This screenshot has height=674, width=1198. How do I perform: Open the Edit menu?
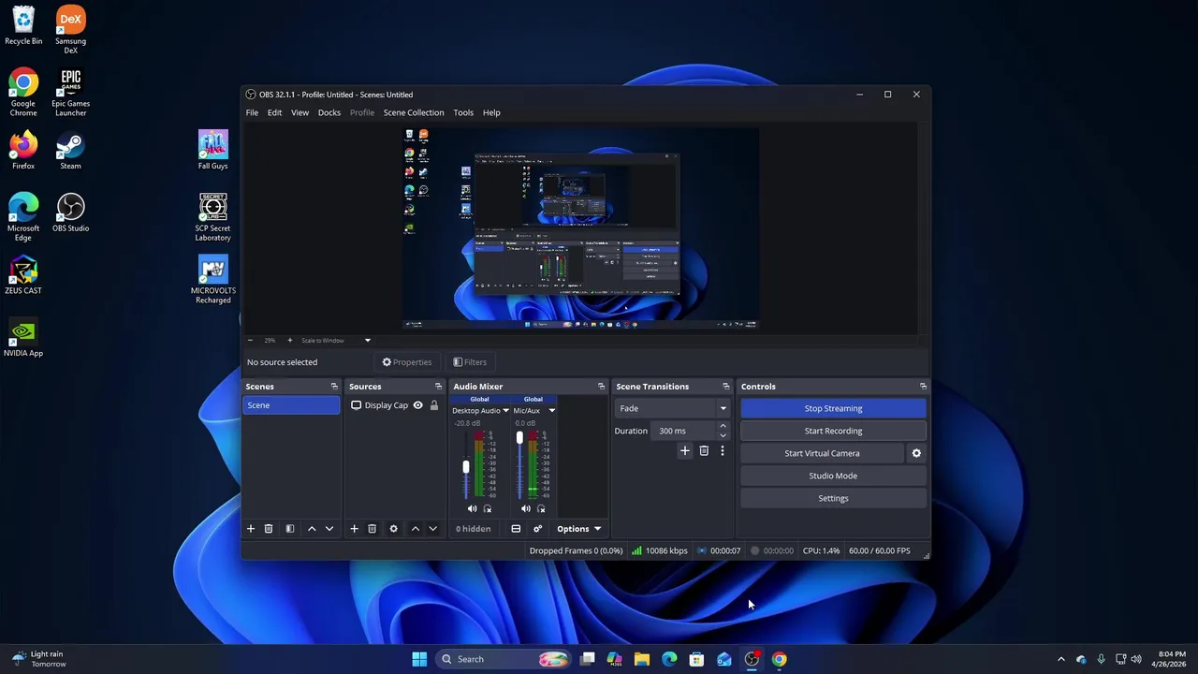(274, 112)
